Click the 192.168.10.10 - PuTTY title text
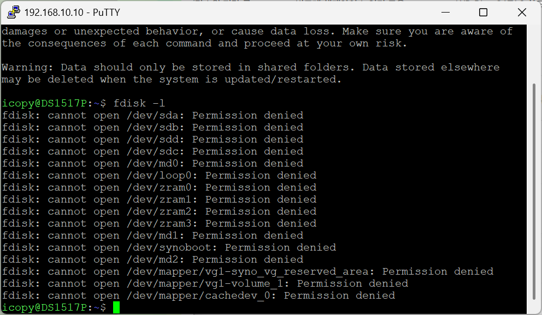The image size is (542, 315). click(72, 13)
